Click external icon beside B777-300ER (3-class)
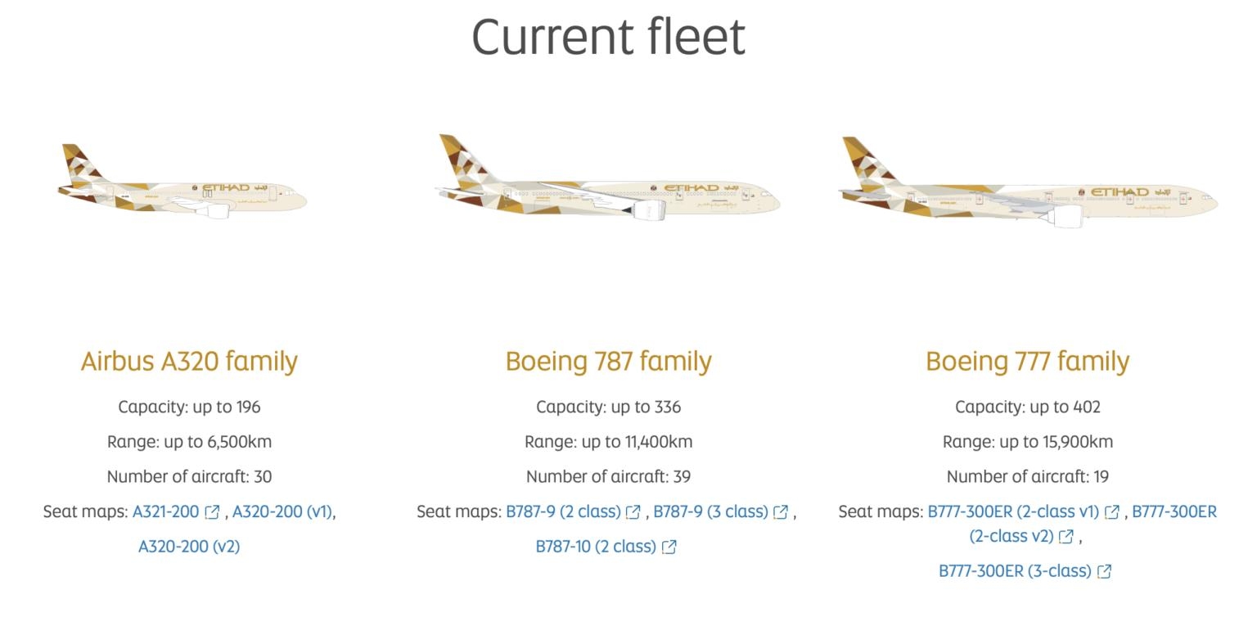The height and width of the screenshot is (644, 1257). tap(1104, 572)
